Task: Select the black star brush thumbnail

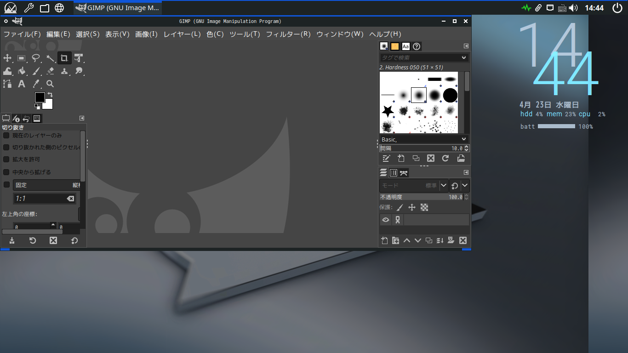Action: [x=388, y=111]
